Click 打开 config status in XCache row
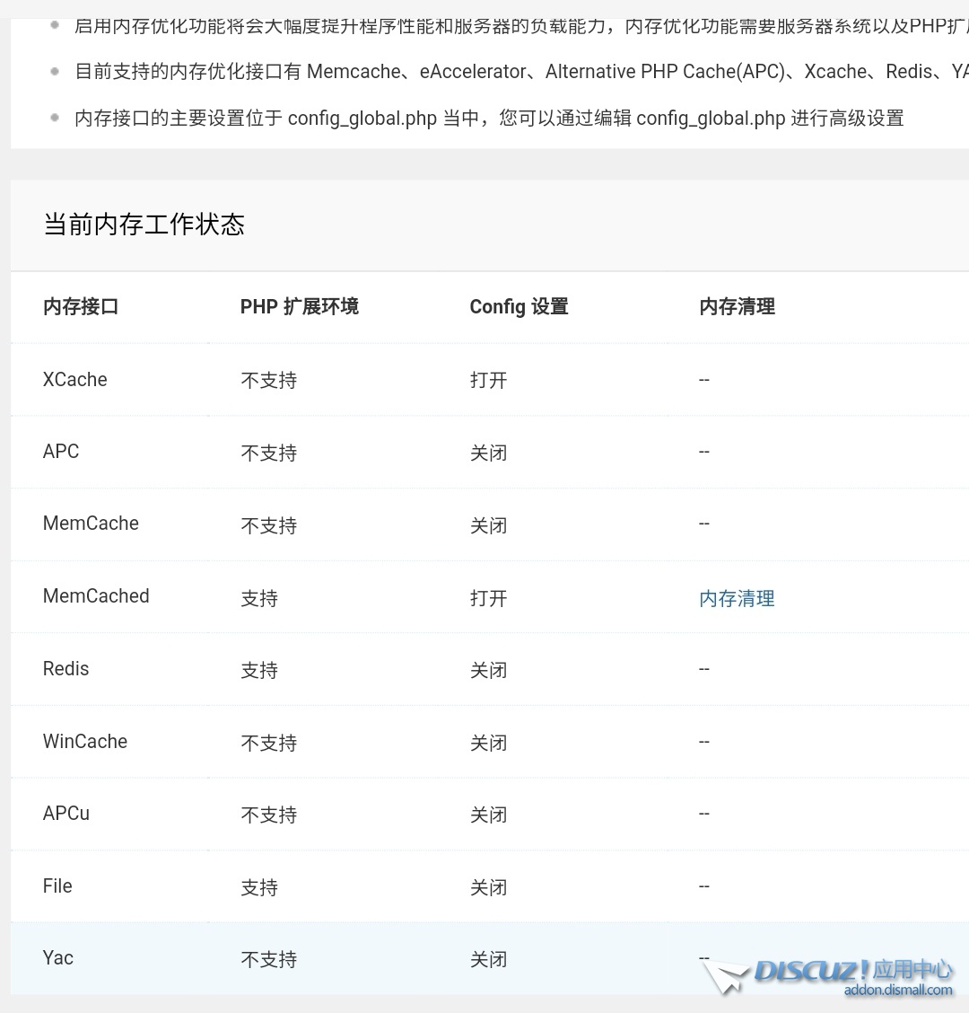The width and height of the screenshot is (969, 1013). pyautogui.click(x=488, y=380)
